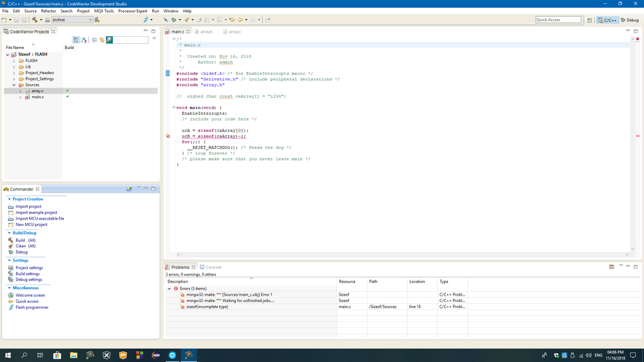Click the pin editor icon at toolbar end

pyautogui.click(x=268, y=20)
